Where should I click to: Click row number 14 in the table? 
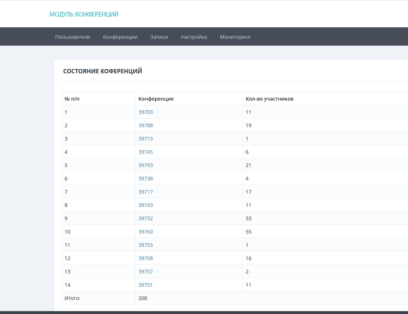pyautogui.click(x=67, y=285)
